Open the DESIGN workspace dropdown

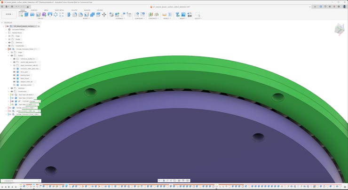[x=9, y=14]
